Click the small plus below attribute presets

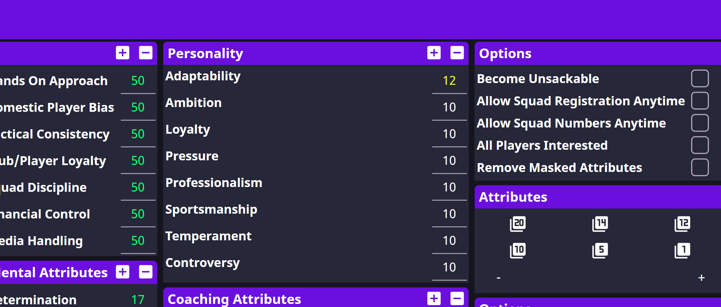point(701,278)
